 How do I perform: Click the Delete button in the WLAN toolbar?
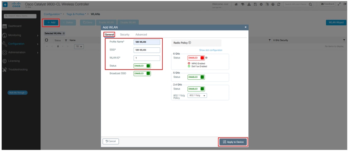pos(68,23)
